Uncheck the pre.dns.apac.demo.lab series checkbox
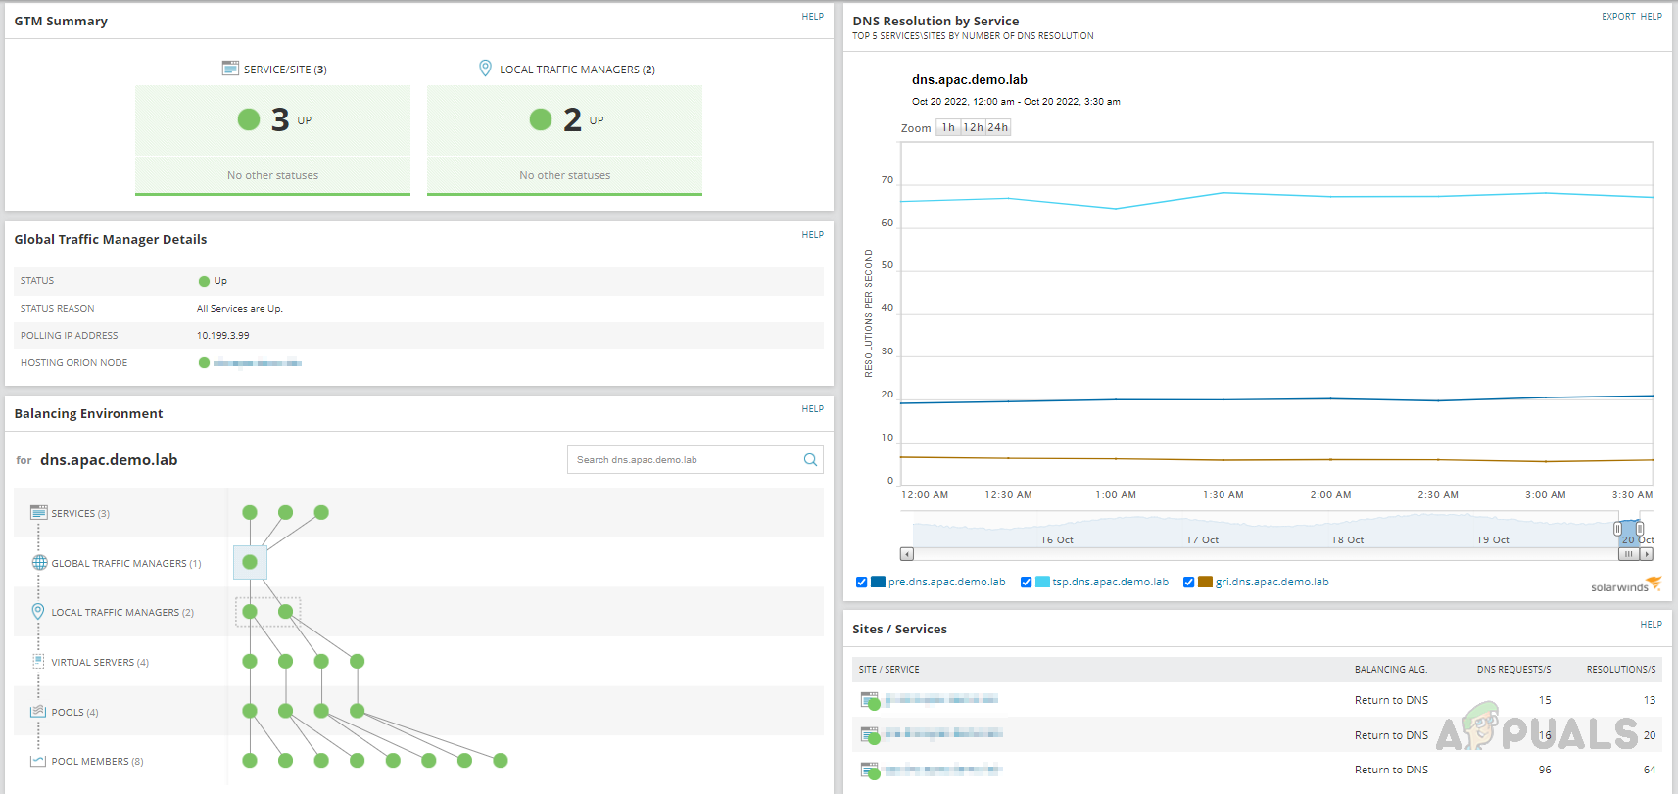The image size is (1678, 794). click(861, 582)
